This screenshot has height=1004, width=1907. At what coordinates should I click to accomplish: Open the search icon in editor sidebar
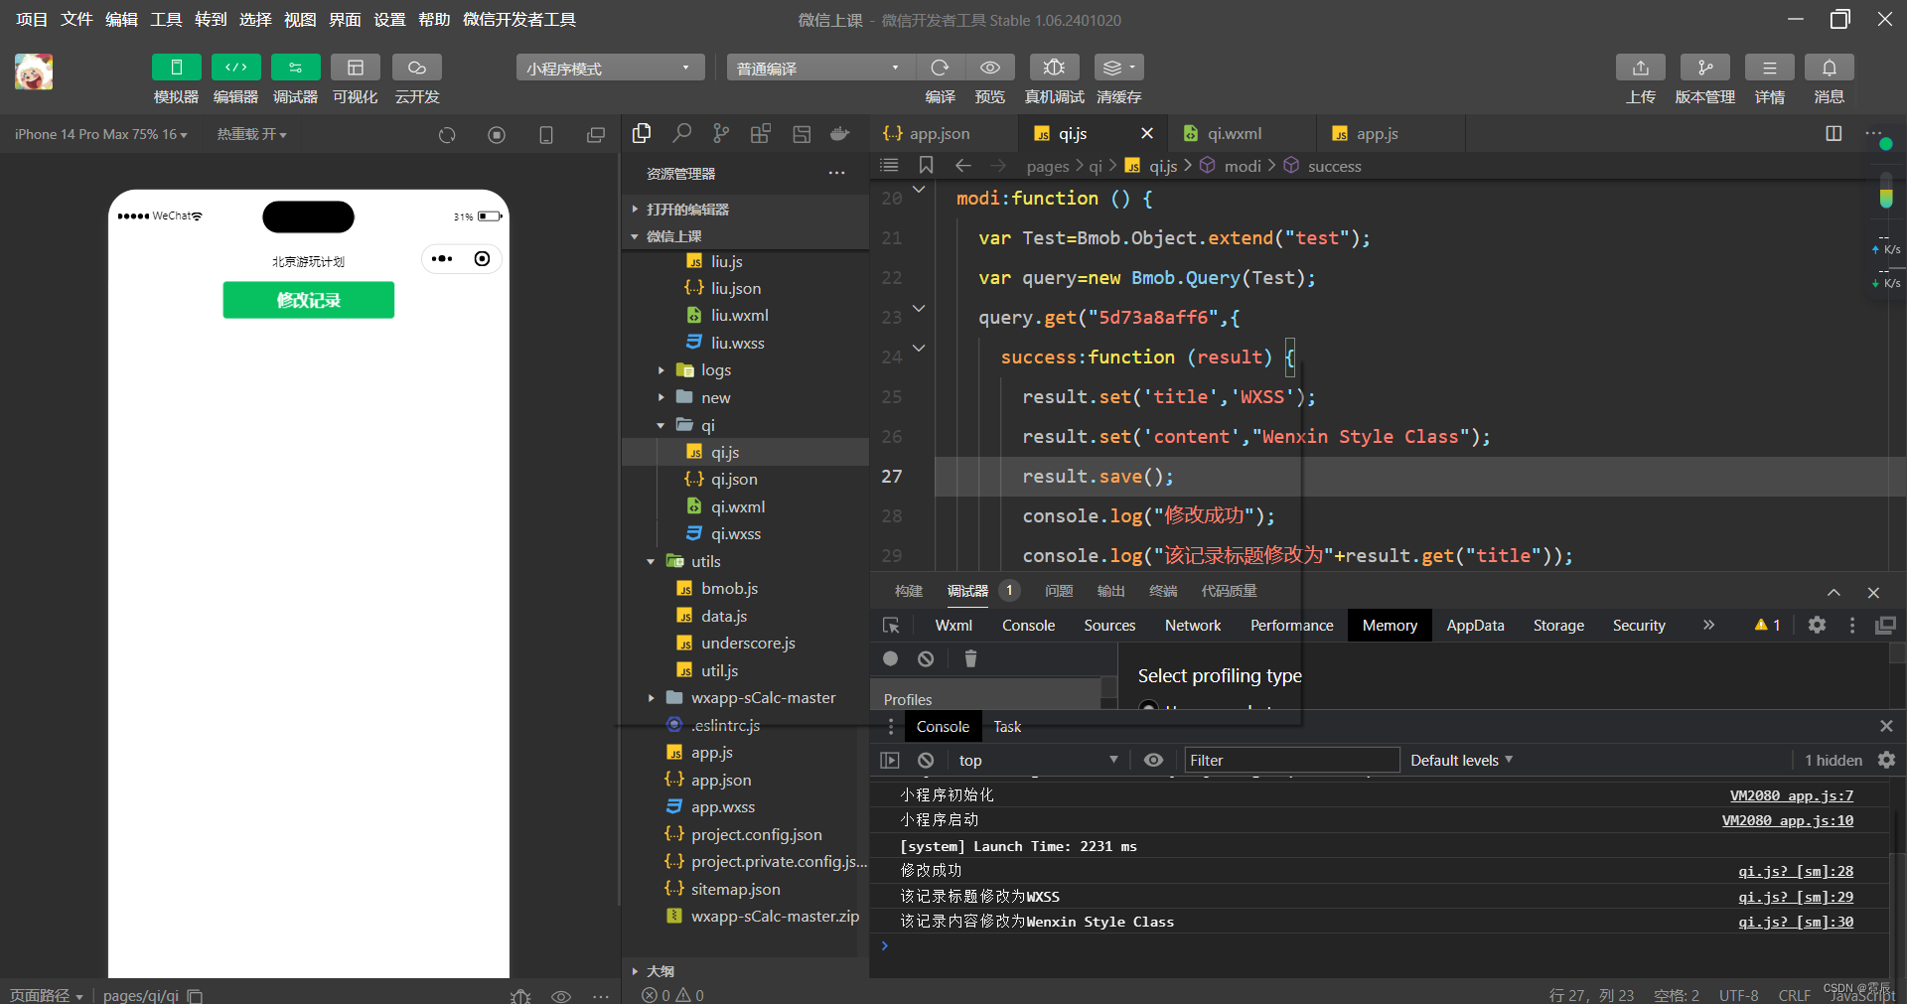[x=681, y=133]
